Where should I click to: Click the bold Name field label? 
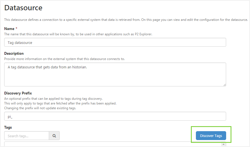pos(10,29)
